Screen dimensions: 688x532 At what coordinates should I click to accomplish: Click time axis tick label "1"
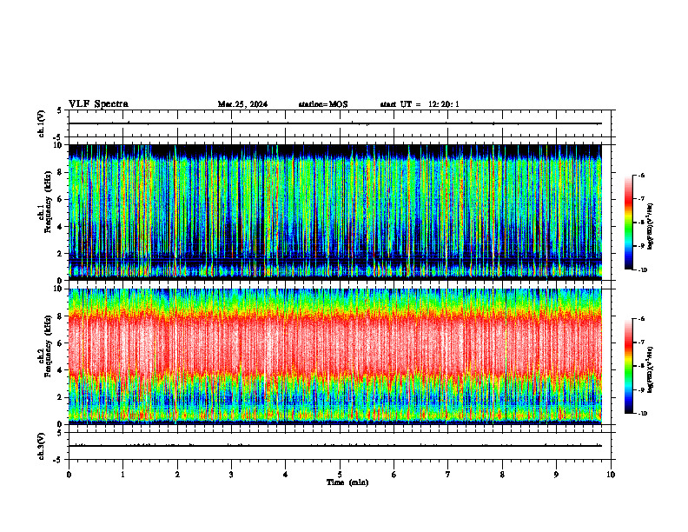tap(122, 475)
